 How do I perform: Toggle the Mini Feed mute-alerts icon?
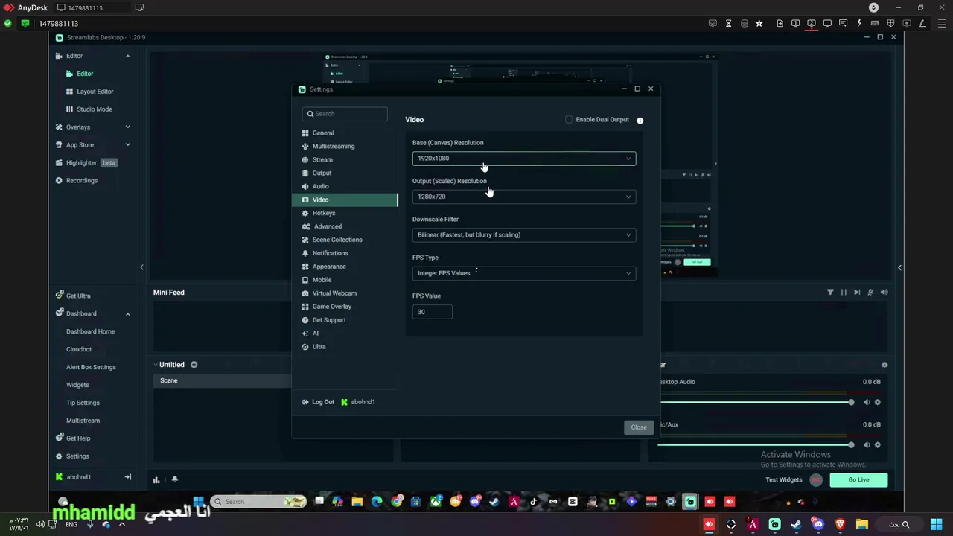(870, 293)
